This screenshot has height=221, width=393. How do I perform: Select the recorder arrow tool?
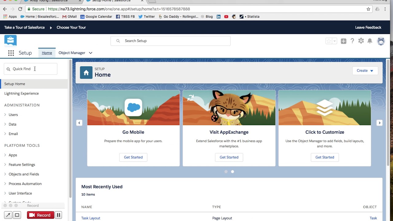point(8,215)
